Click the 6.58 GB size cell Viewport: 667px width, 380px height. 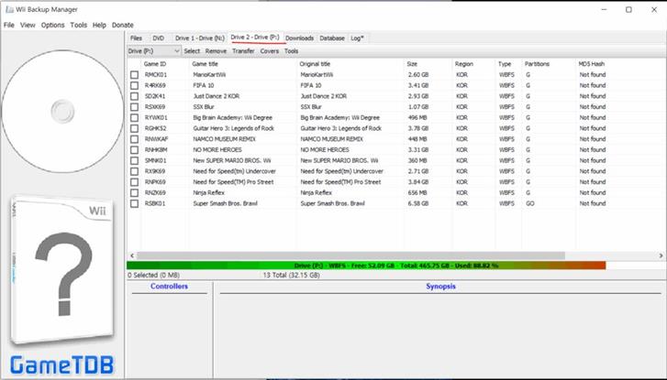coord(418,203)
